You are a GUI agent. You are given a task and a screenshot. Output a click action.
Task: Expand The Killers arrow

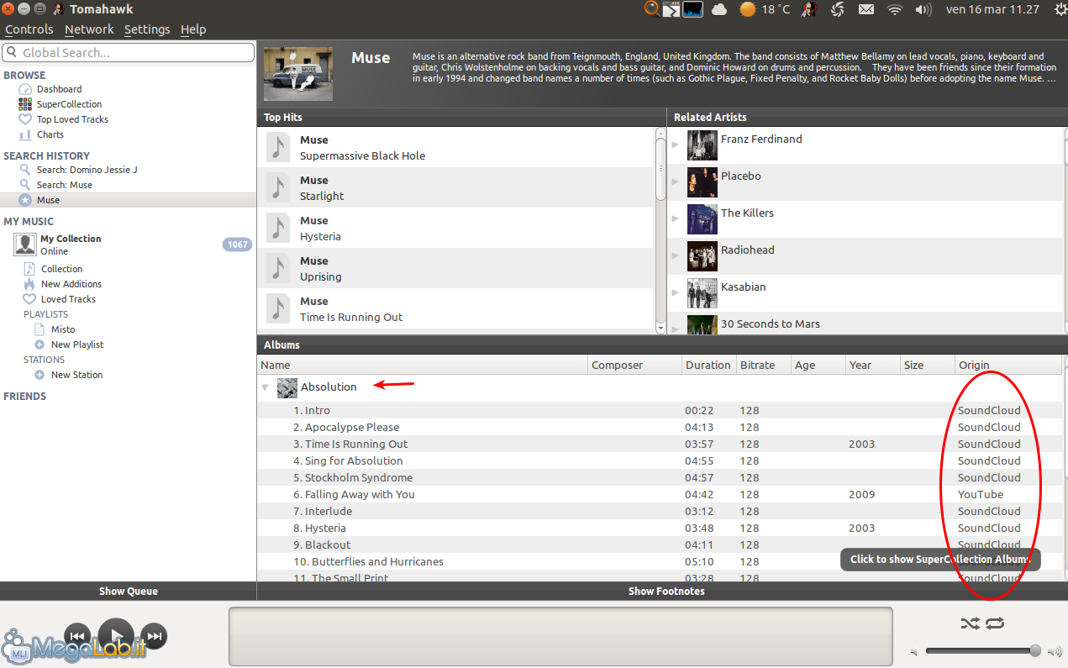(x=675, y=218)
